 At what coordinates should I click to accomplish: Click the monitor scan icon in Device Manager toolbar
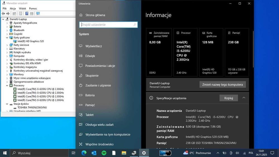tap(38, 13)
